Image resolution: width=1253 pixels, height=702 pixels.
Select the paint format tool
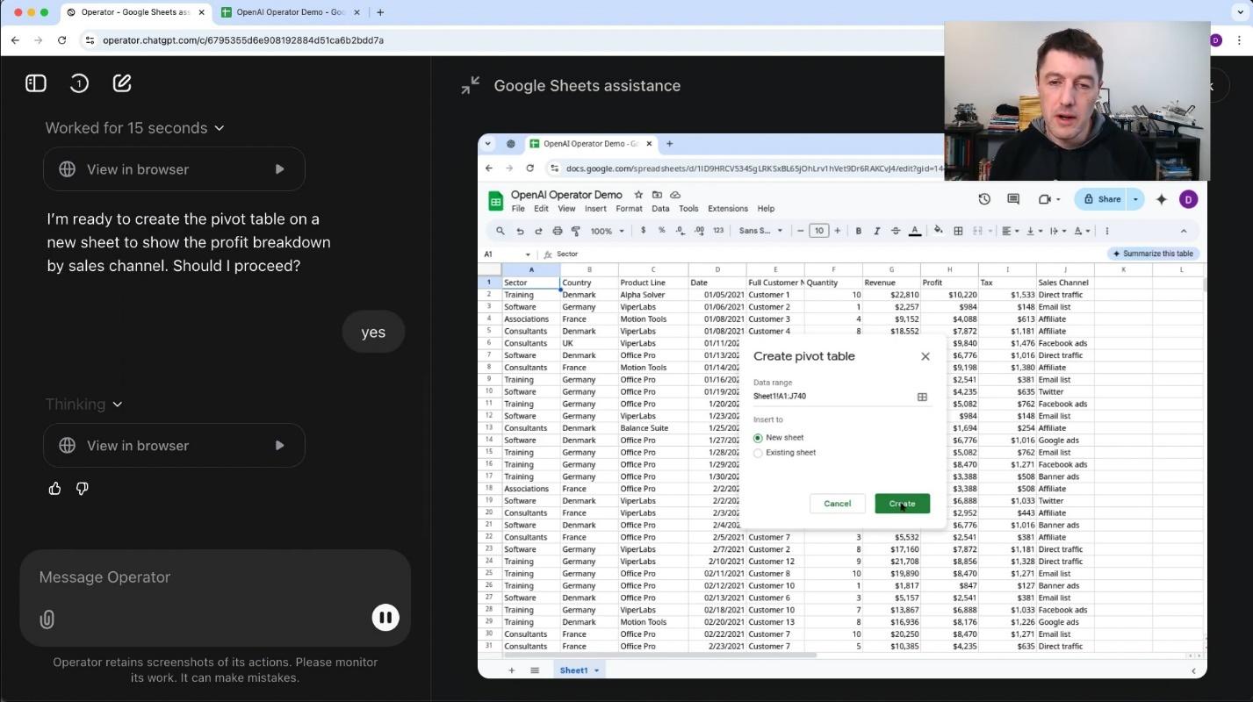576,231
